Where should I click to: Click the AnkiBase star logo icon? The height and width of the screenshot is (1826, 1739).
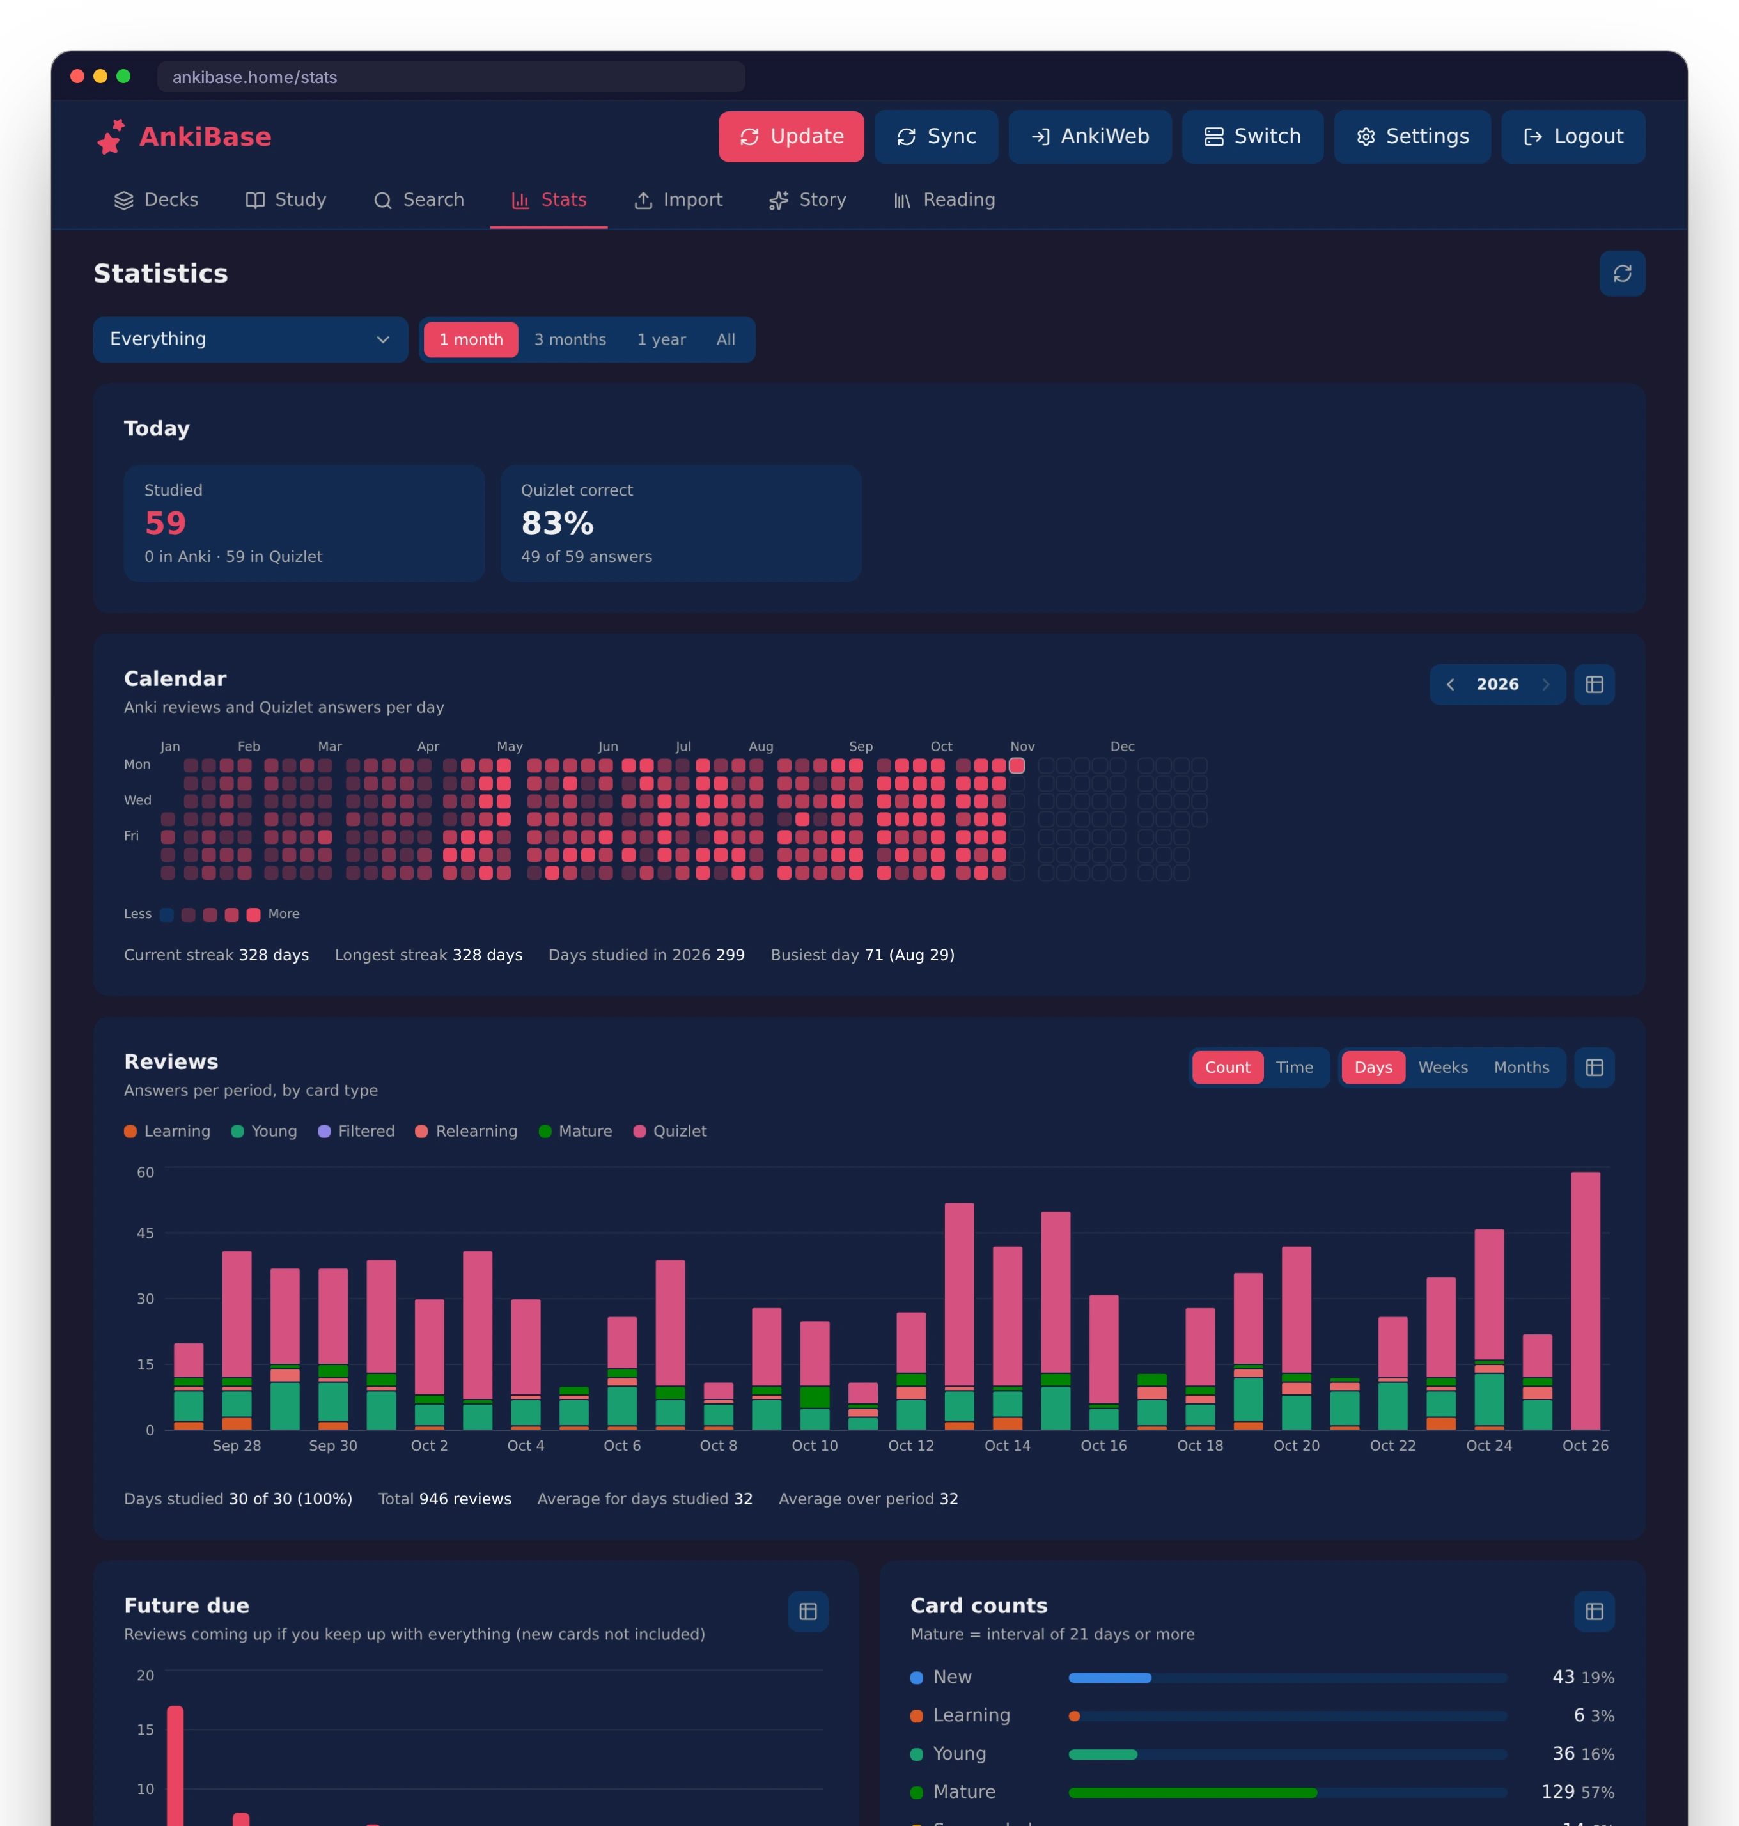[111, 137]
